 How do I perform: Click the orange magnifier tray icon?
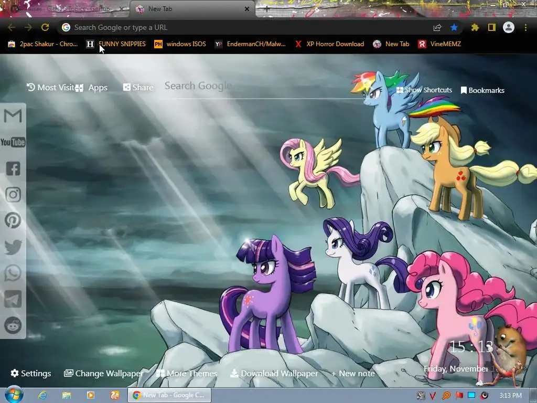pyautogui.click(x=446, y=396)
